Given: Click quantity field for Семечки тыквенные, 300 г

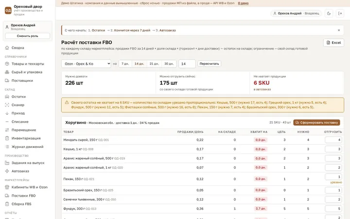Looking at the screenshot, I should point(333,200).
